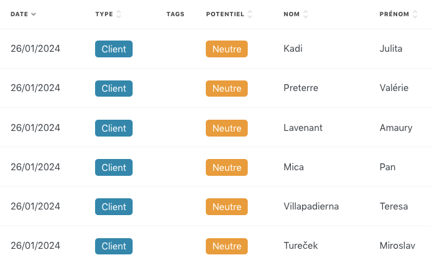431x265 pixels.
Task: Sort by the DATE column chevron
Action: tap(34, 14)
